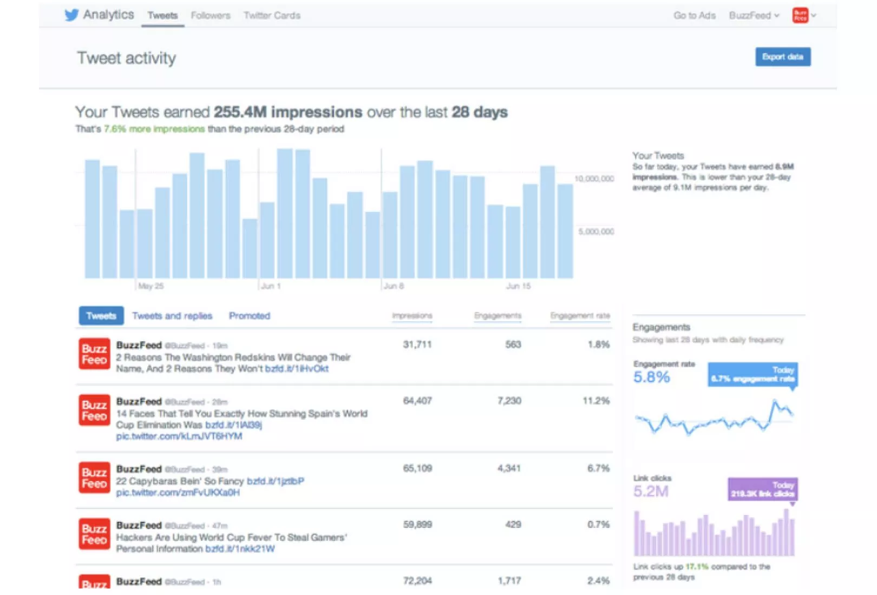Open pic.twitter.com/kLmJVT6HYM link
This screenshot has width=877, height=595.
[x=179, y=436]
